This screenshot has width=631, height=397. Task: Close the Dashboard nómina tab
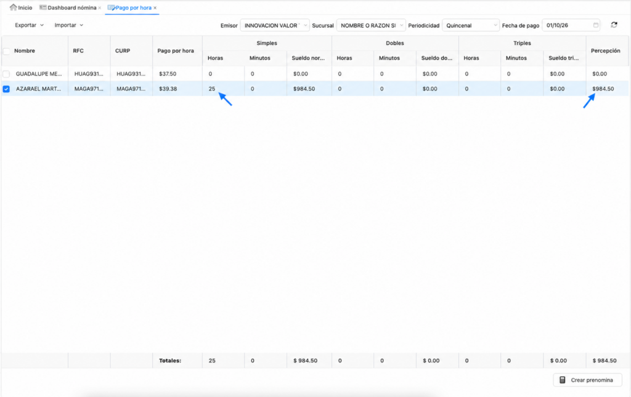click(x=99, y=7)
